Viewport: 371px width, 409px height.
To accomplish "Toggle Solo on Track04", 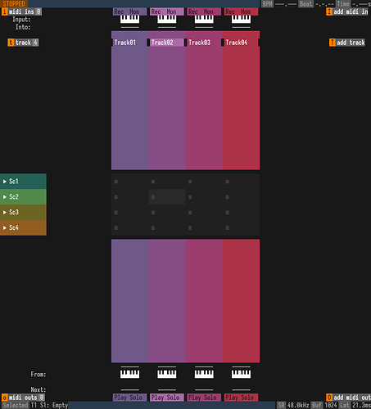I will click(x=247, y=398).
